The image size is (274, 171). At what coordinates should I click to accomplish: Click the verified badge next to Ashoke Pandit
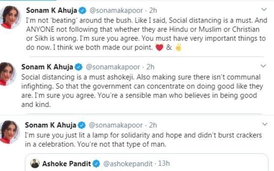(96, 164)
